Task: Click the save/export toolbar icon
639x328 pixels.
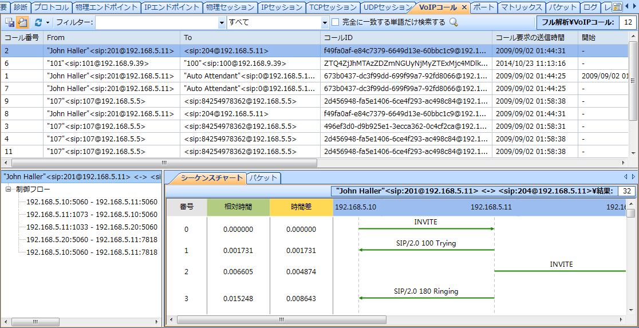Action: [10, 22]
